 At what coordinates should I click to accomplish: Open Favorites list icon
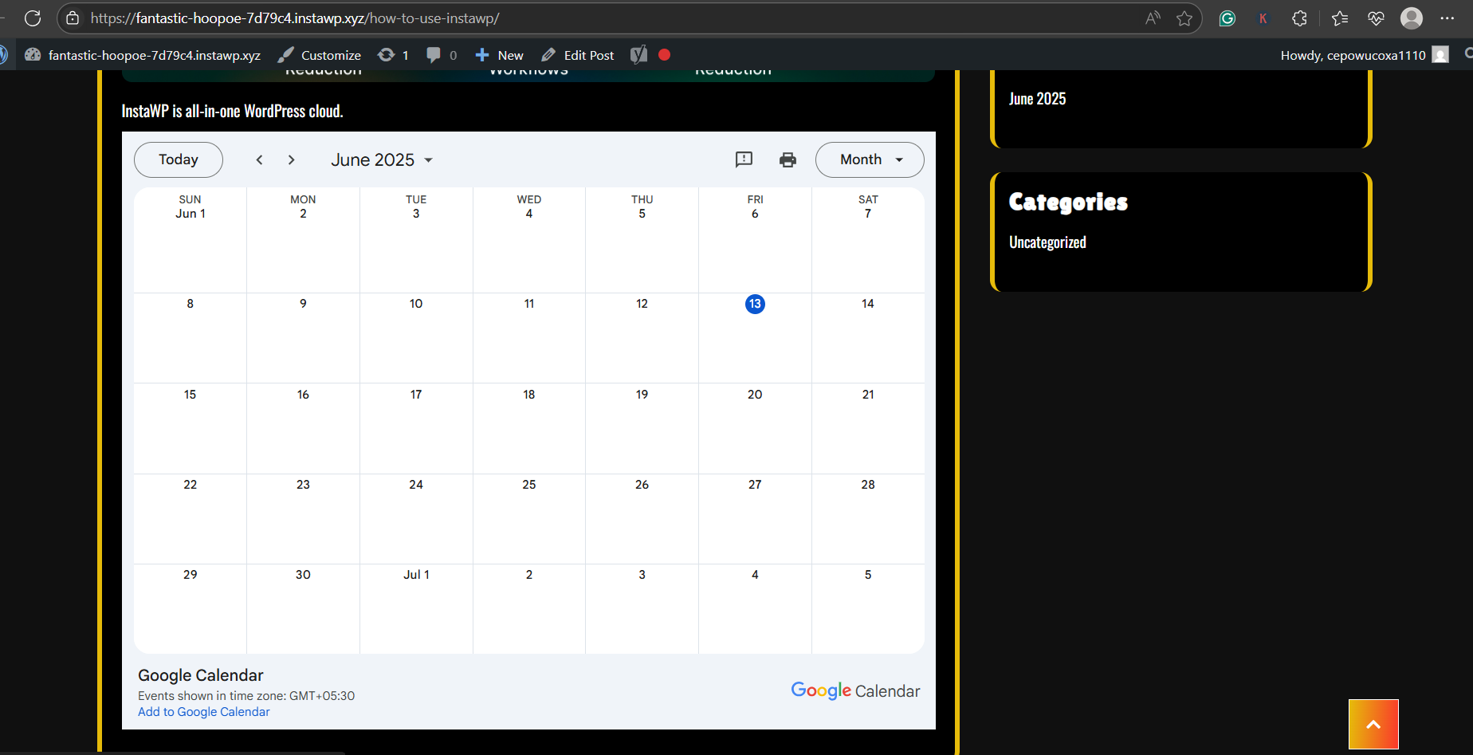[x=1340, y=18]
